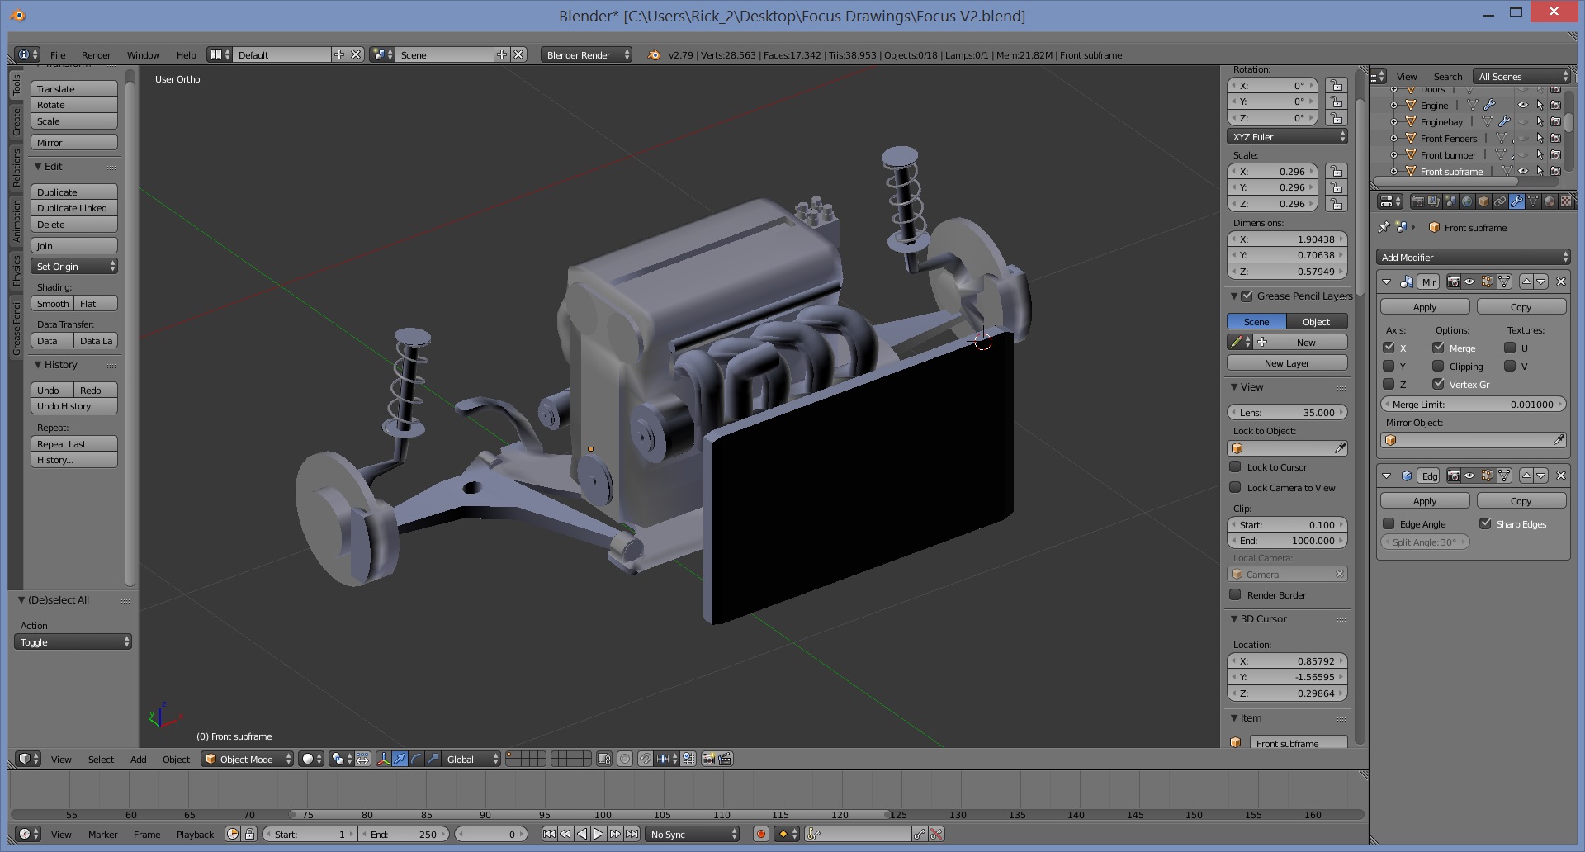The height and width of the screenshot is (852, 1585).
Task: Click the Undo History button
Action: 74,406
